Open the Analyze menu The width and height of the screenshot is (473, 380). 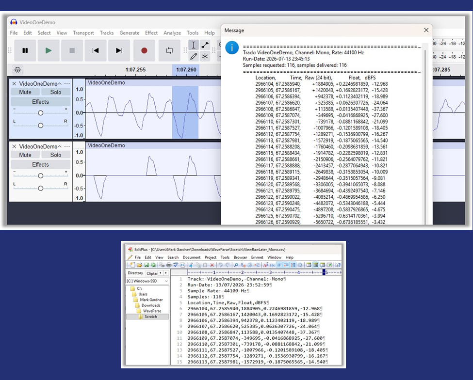(x=172, y=33)
